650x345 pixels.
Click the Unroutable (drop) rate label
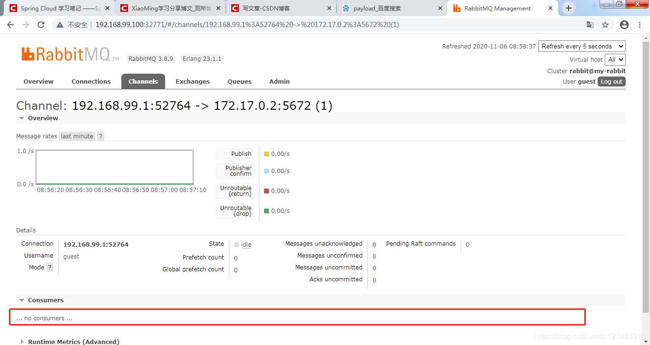pos(236,211)
